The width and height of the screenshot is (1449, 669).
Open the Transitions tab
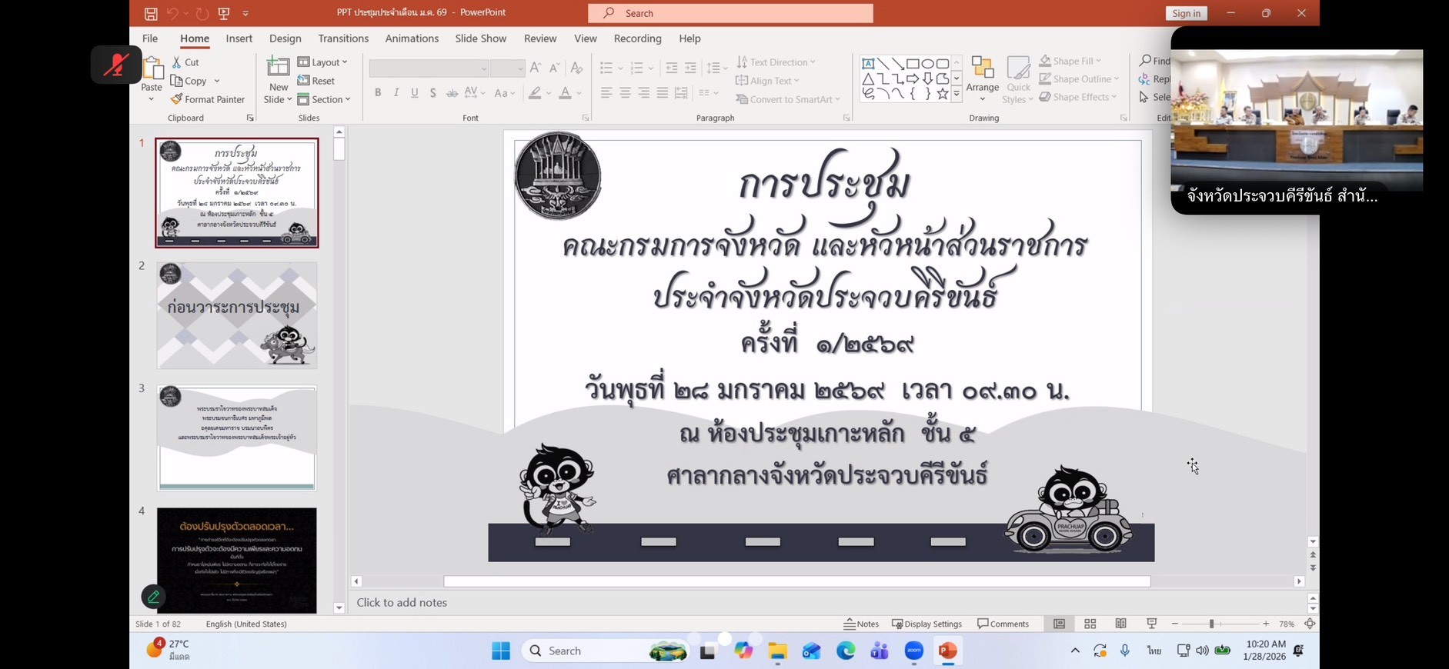pos(343,38)
